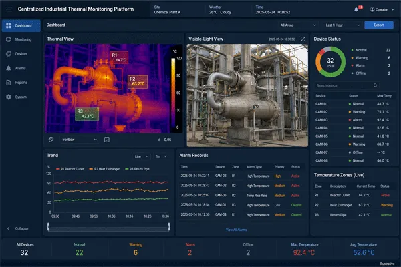Select the 10:25:07 Temp Rise Rate alarm
This screenshot has width=401, height=267.
coord(242,195)
